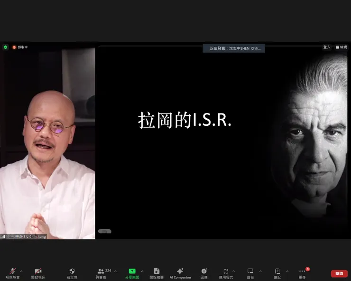This screenshot has width=351, height=281.
Task: Expand notes options arrow beside 筆記
Action: tap(287, 271)
